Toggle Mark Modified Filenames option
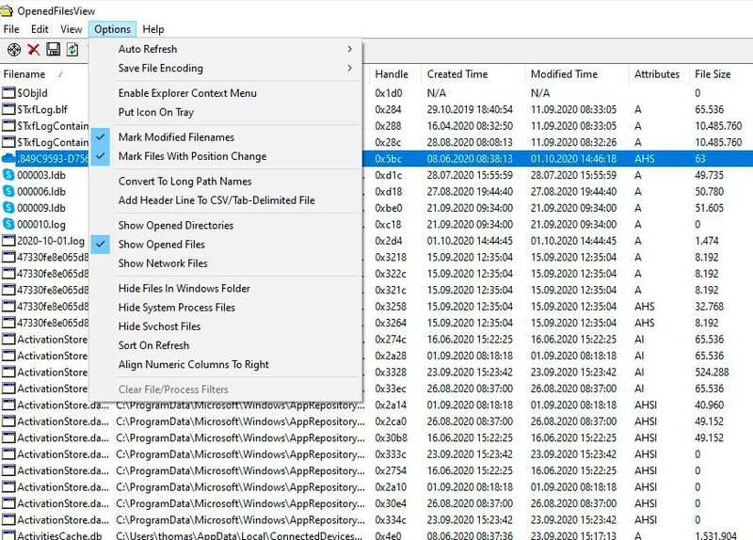 [x=225, y=137]
